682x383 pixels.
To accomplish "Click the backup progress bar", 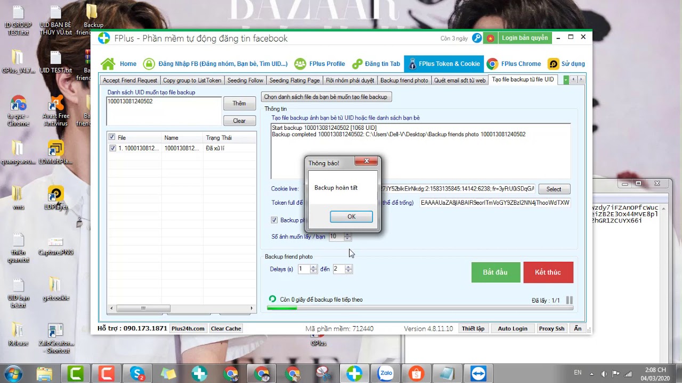I will click(420, 308).
